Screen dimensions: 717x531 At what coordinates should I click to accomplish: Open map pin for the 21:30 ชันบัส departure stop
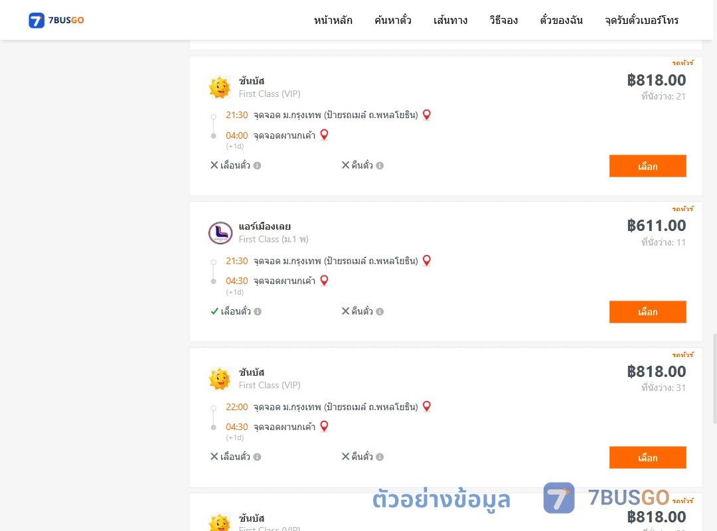(x=427, y=115)
